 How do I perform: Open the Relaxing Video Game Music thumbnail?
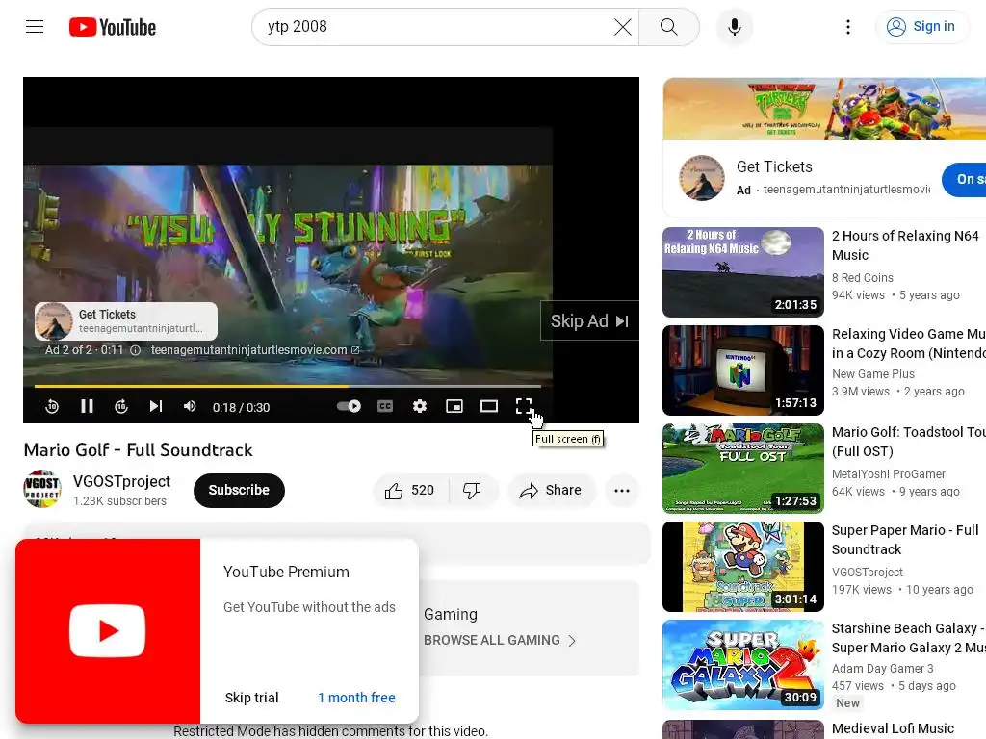(x=742, y=370)
